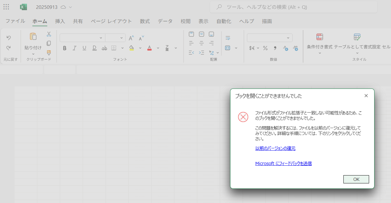Toggle strikethrough formatting
Viewport: 391px width, 203px height.
coord(104,48)
